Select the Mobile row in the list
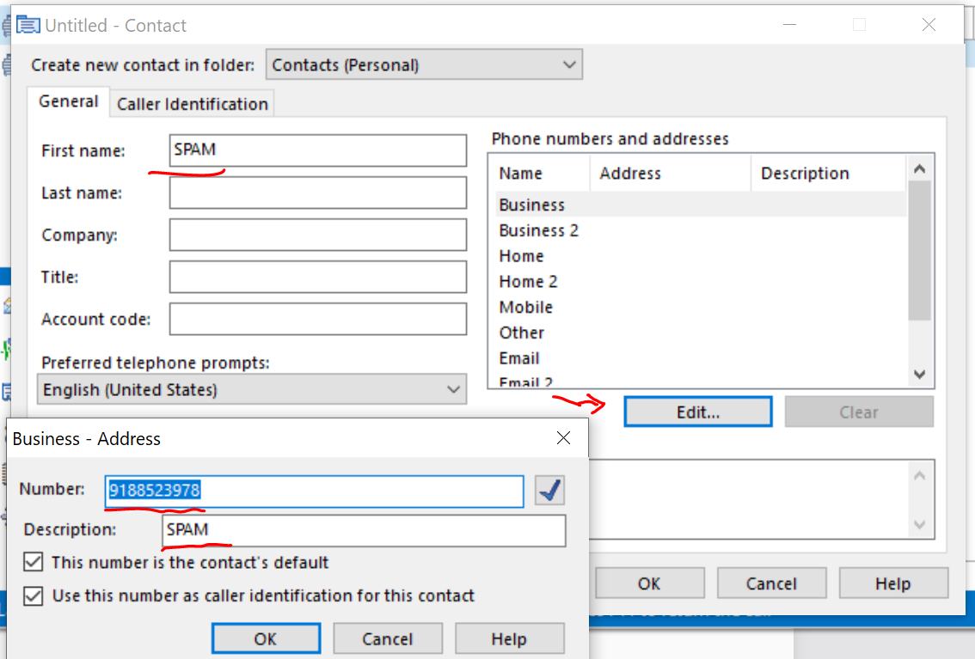 point(526,307)
